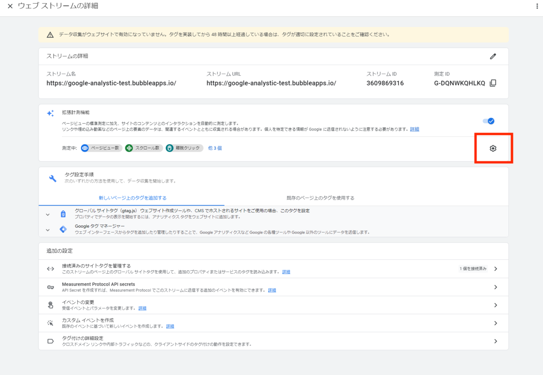Click the stream URL value text
The height and width of the screenshot is (375, 543).
click(x=271, y=83)
